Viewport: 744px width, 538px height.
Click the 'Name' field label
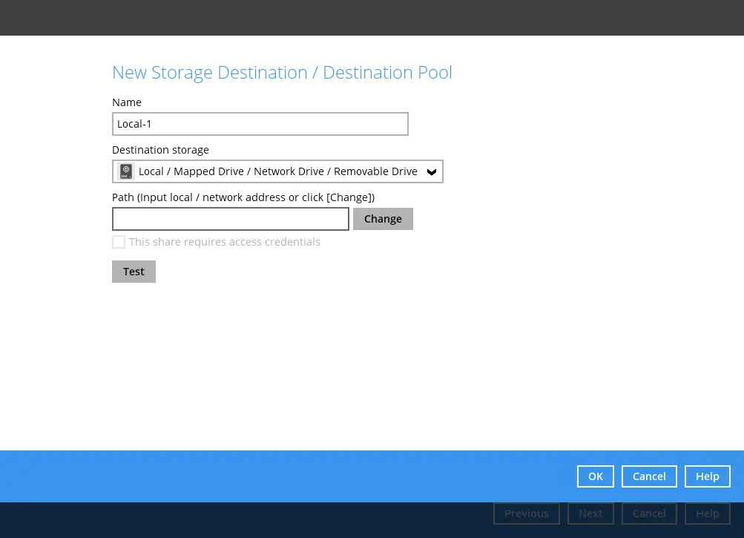coord(127,102)
